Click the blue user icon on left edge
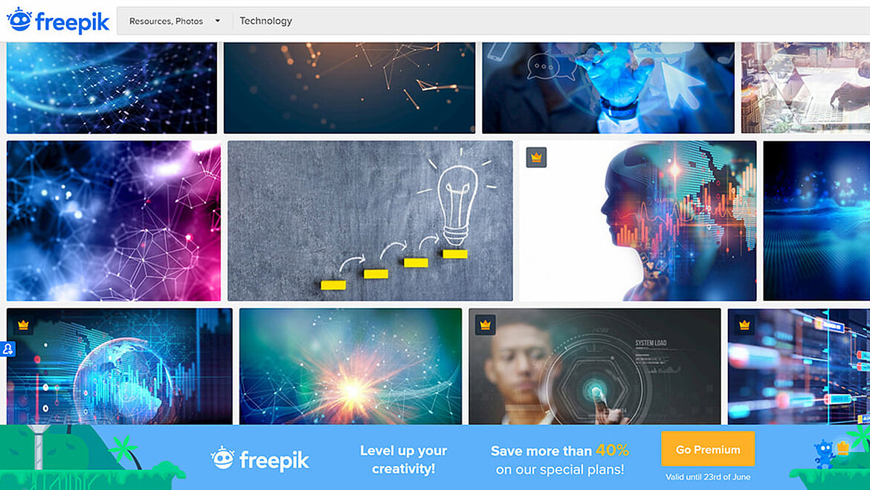Image resolution: width=870 pixels, height=490 pixels. coord(7,349)
